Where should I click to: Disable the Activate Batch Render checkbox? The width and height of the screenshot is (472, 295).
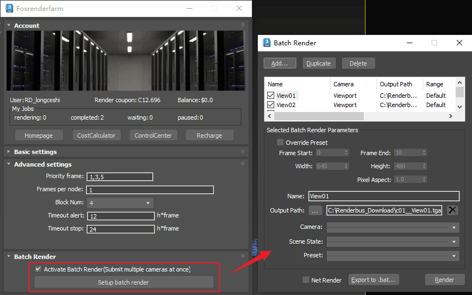pyautogui.click(x=38, y=269)
